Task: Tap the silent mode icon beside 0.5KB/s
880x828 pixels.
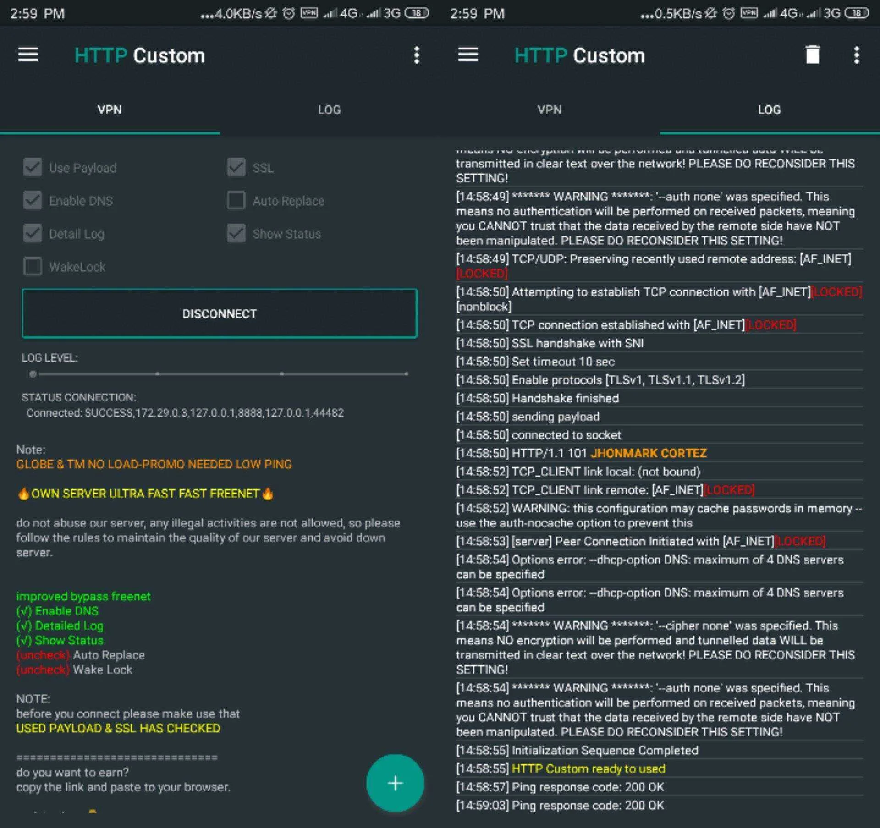Action: coord(711,13)
